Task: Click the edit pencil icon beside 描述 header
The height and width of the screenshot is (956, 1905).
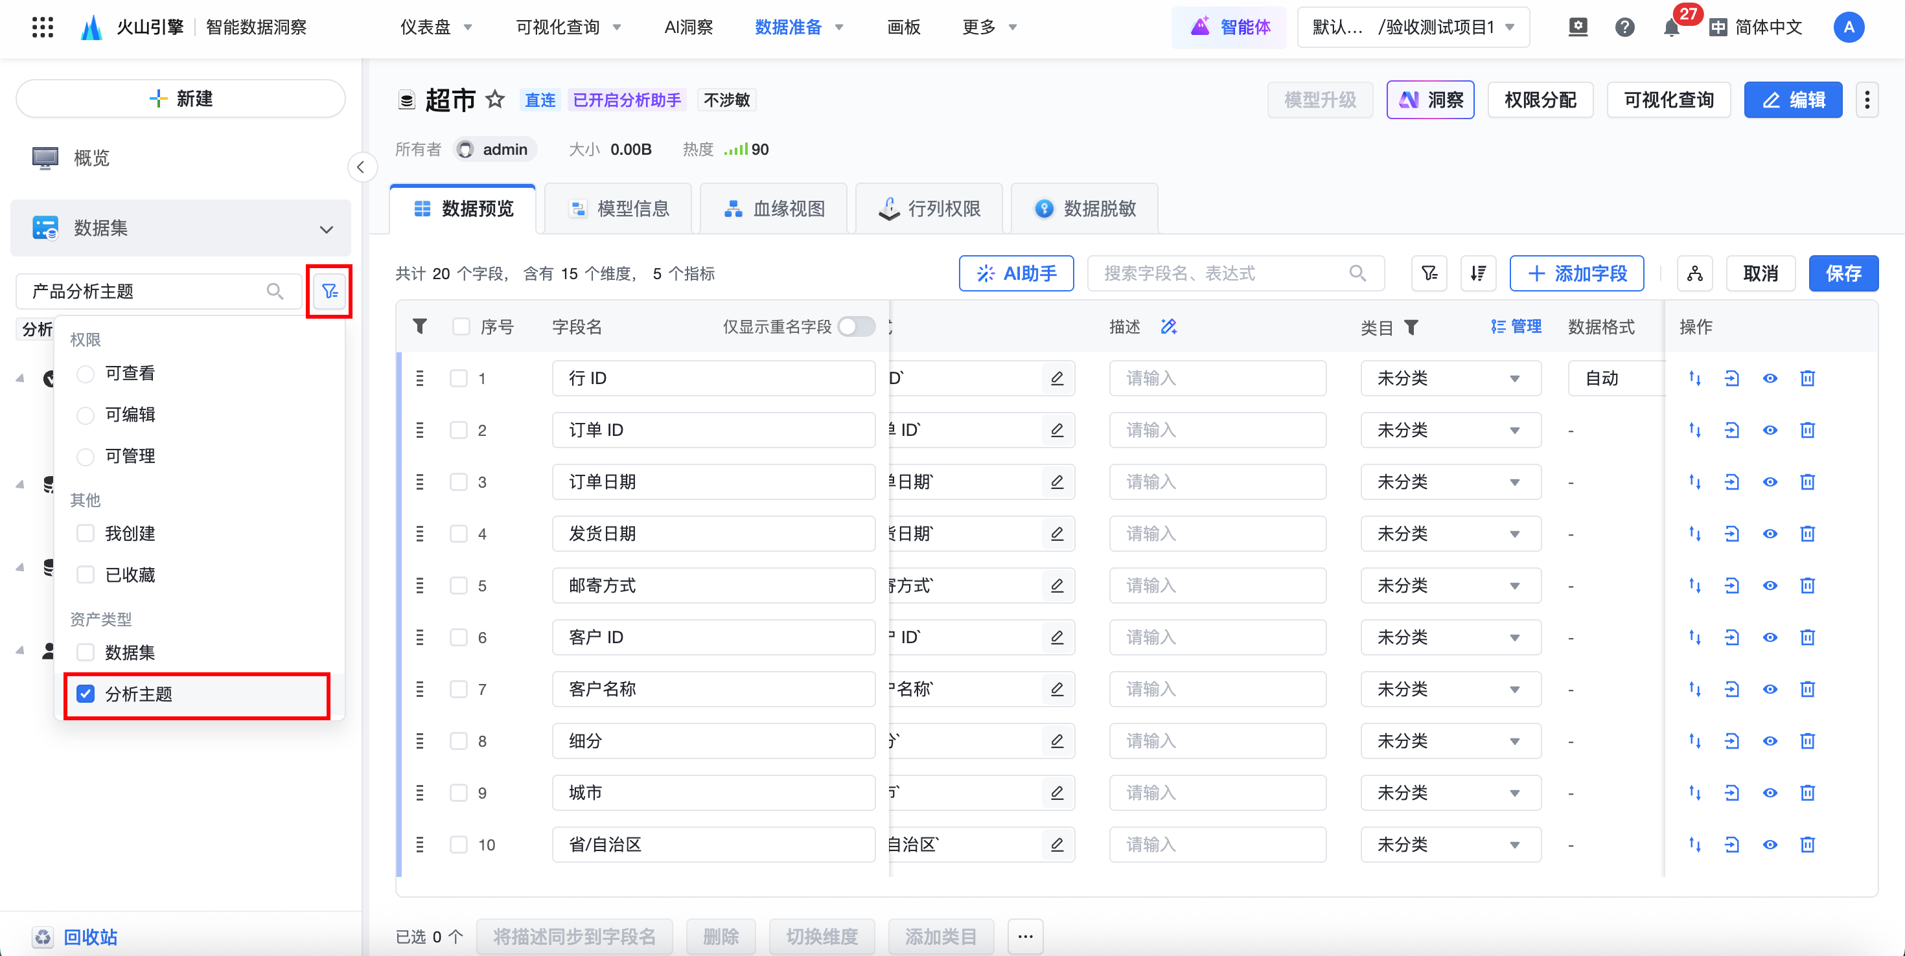Action: [1168, 327]
